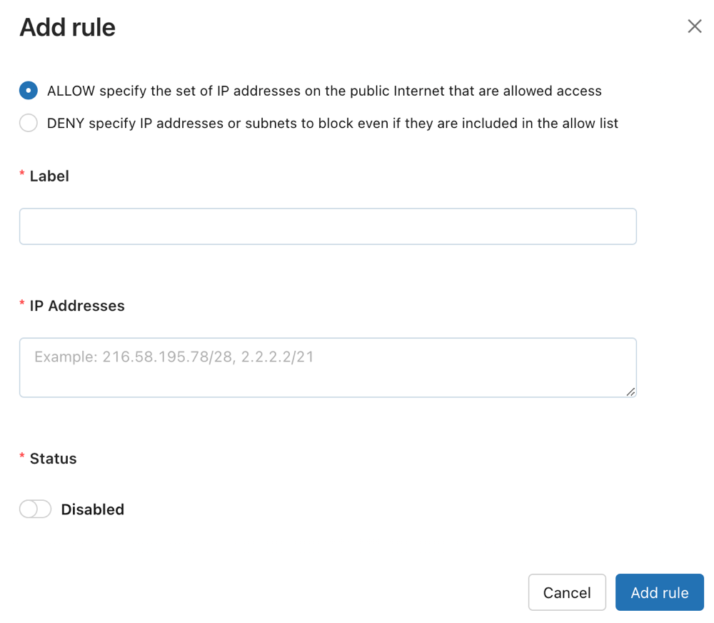Click the ALLOW radio circle icon

click(28, 91)
